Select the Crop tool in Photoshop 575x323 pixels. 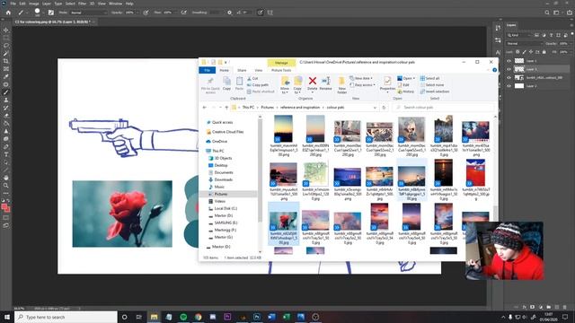[x=6, y=61]
